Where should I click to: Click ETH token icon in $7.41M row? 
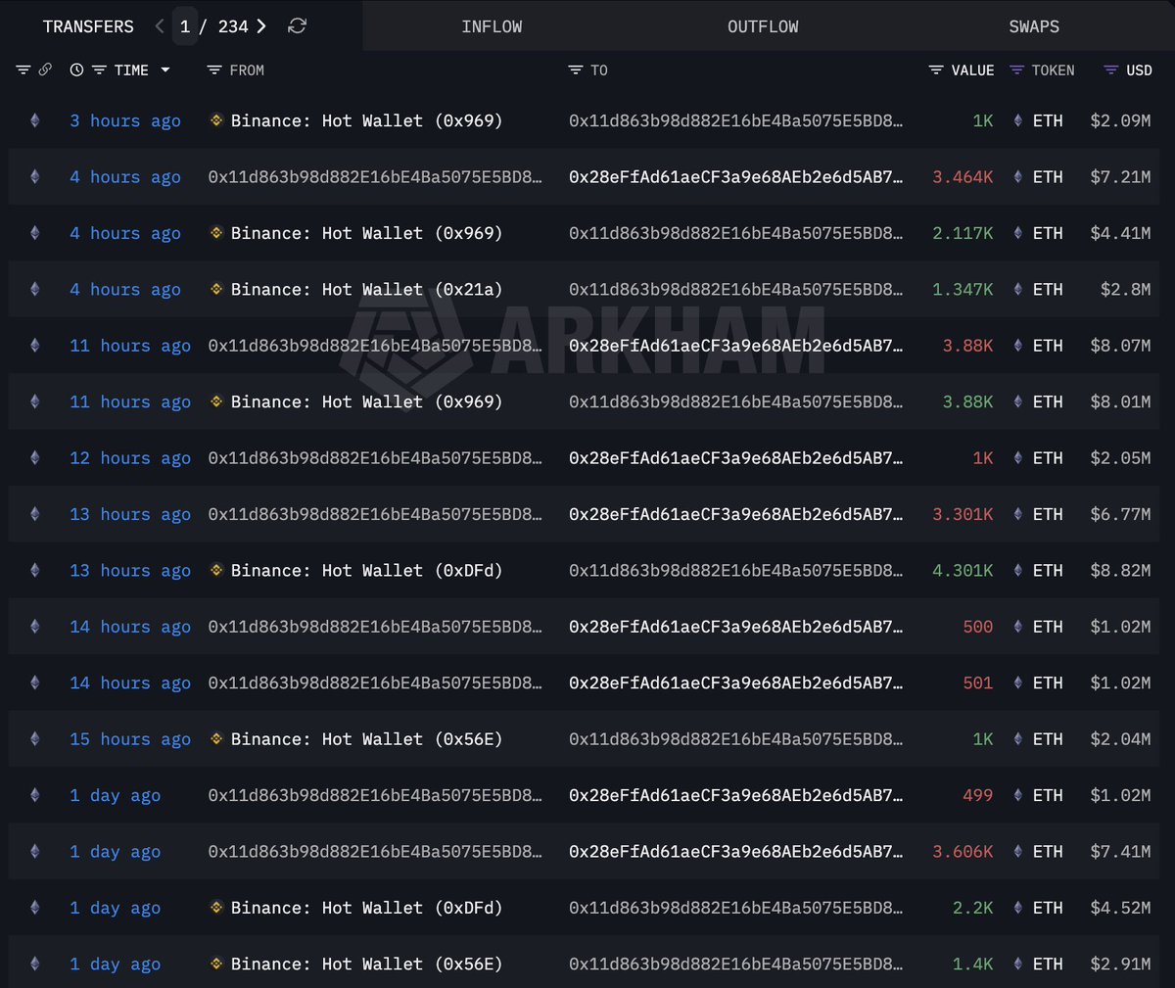1018,852
